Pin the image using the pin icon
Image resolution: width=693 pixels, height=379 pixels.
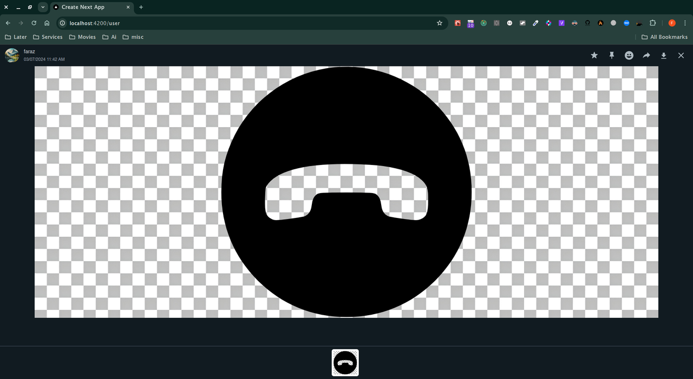pos(612,55)
